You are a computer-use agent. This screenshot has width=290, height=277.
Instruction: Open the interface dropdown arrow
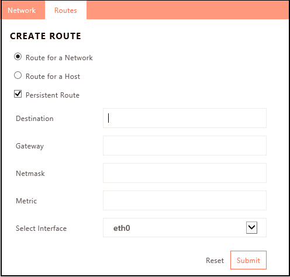pyautogui.click(x=251, y=227)
